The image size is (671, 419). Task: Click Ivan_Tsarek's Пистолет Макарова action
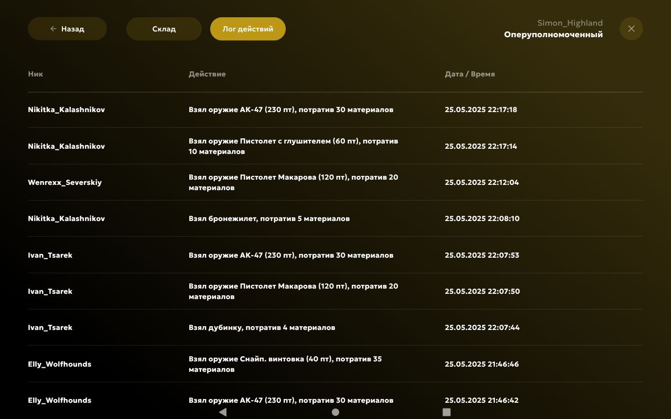(x=294, y=291)
